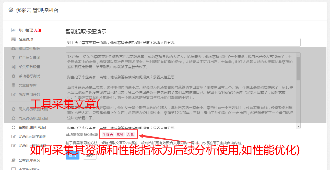Click the server icon next to 站点管理
The width and height of the screenshot is (330, 170).
click(x=13, y=39)
